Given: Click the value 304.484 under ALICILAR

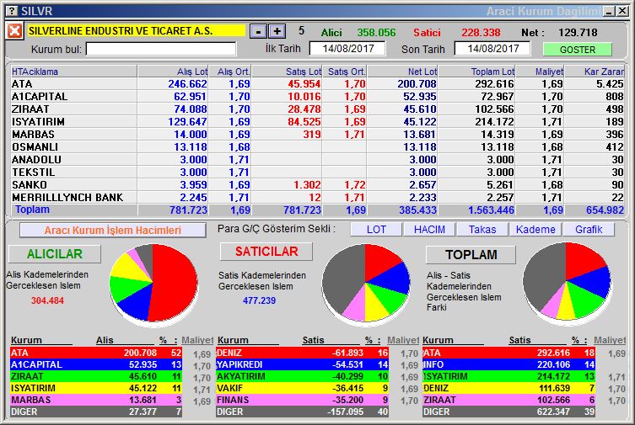Looking at the screenshot, I should coord(47,300).
